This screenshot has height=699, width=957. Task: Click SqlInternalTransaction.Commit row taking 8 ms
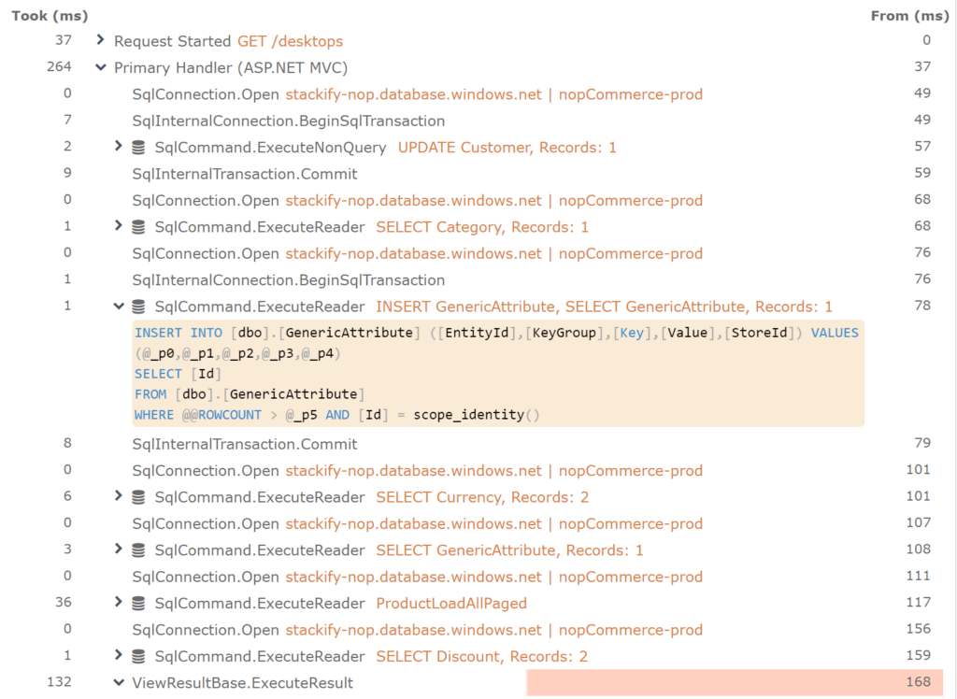click(x=245, y=444)
